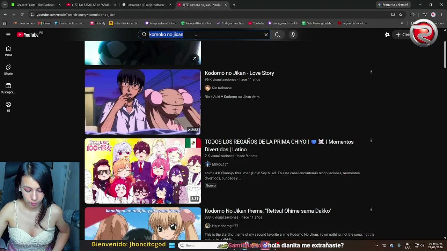
Task: Open the TikFinity bookmark
Action: (98, 23)
